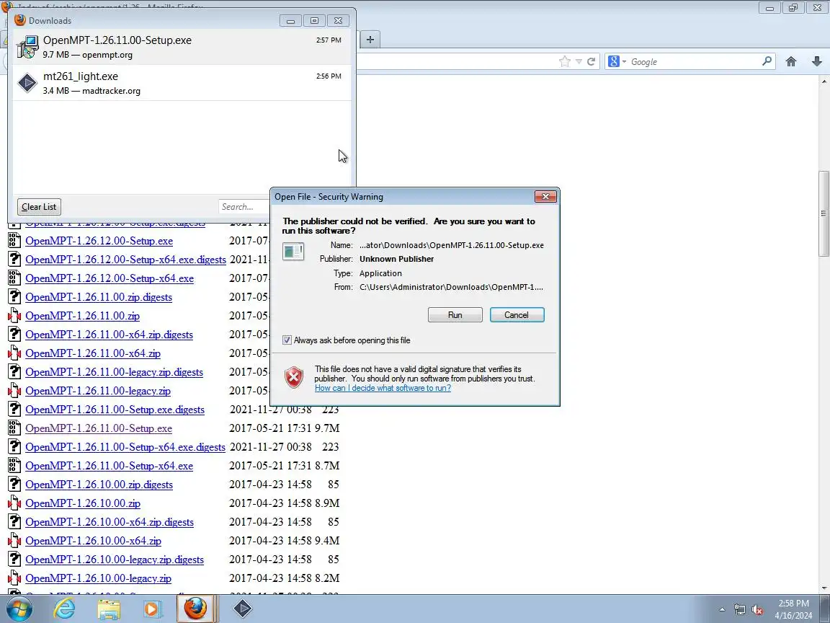Click the archive icon beside OpenMPT-1.26.10.00-x64.zip
This screenshot has height=623, width=830.
tap(14, 541)
